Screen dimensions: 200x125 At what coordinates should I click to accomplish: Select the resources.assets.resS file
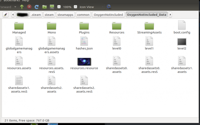click(52, 65)
